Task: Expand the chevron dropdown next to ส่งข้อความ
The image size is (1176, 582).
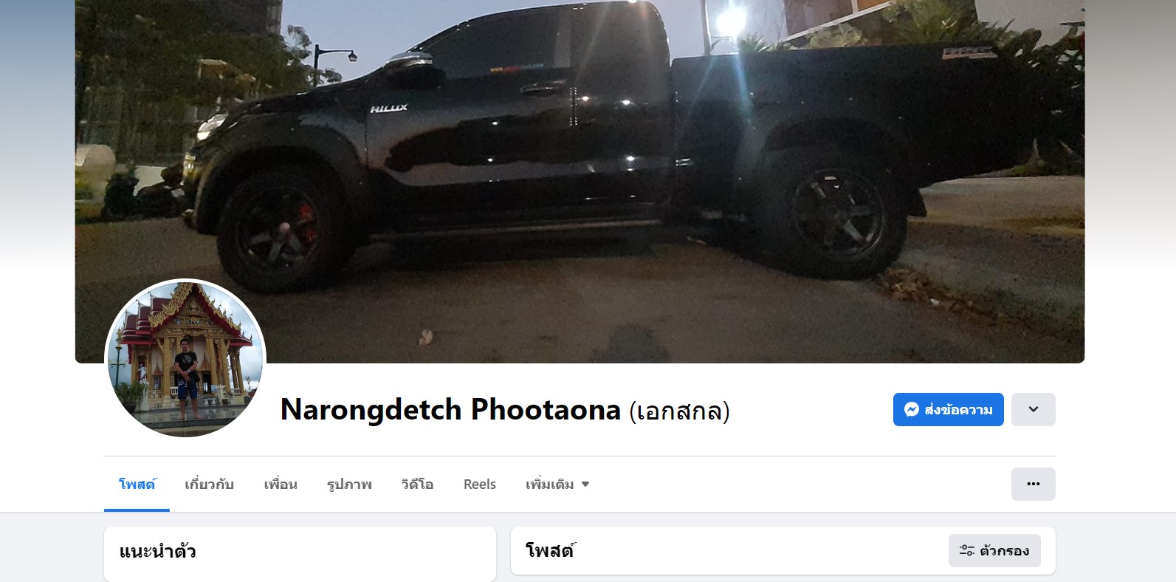Action: (1033, 409)
